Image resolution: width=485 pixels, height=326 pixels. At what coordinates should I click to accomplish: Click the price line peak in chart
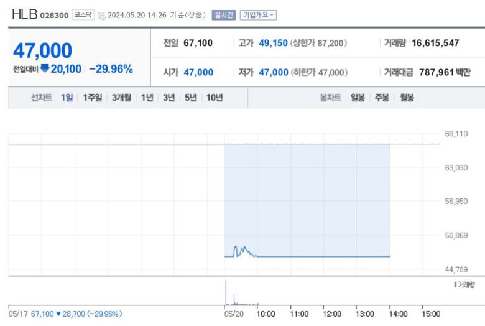[x=235, y=247]
